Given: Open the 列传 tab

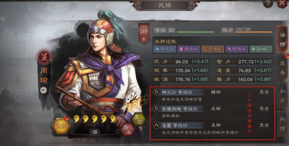Looking at the screenshot, I should click(x=283, y=124).
